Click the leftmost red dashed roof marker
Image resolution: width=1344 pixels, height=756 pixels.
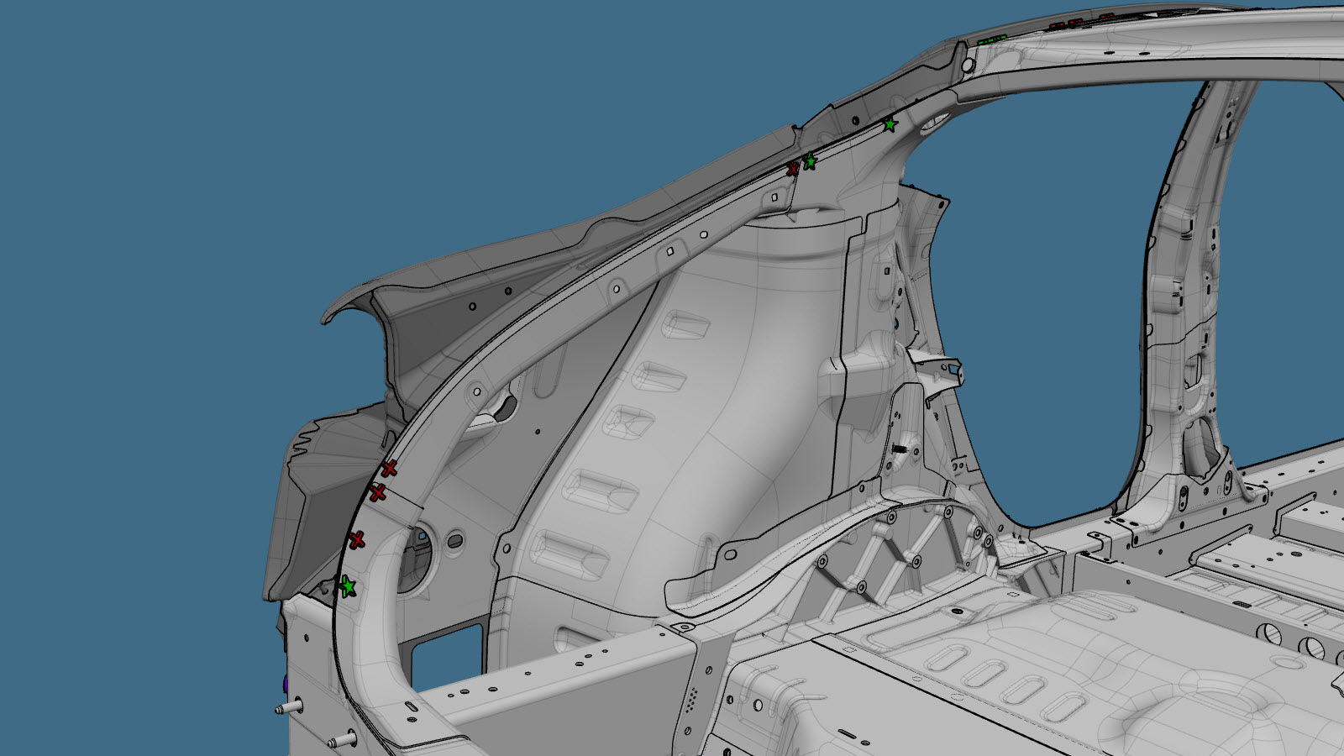click(1058, 25)
